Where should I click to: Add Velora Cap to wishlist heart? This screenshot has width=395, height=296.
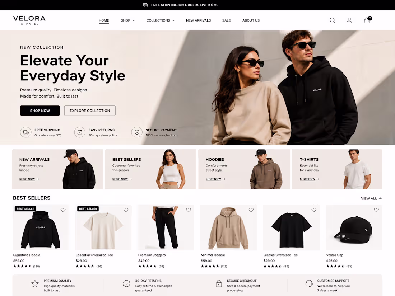(x=376, y=210)
